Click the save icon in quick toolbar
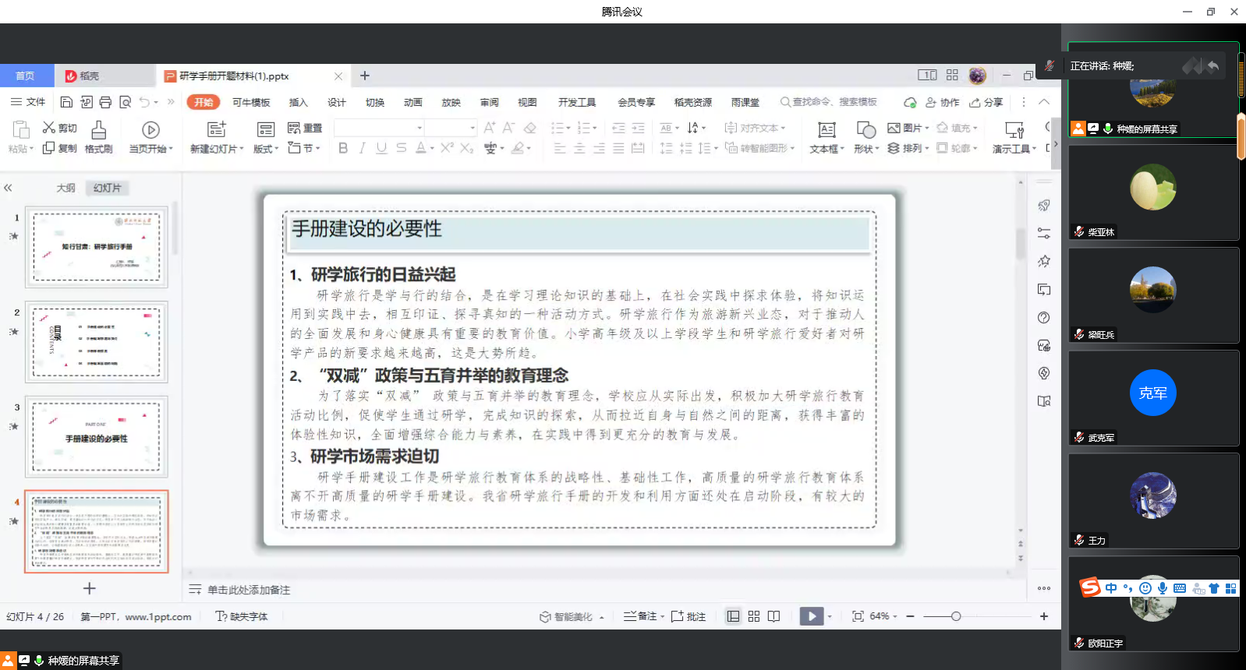 [x=66, y=102]
